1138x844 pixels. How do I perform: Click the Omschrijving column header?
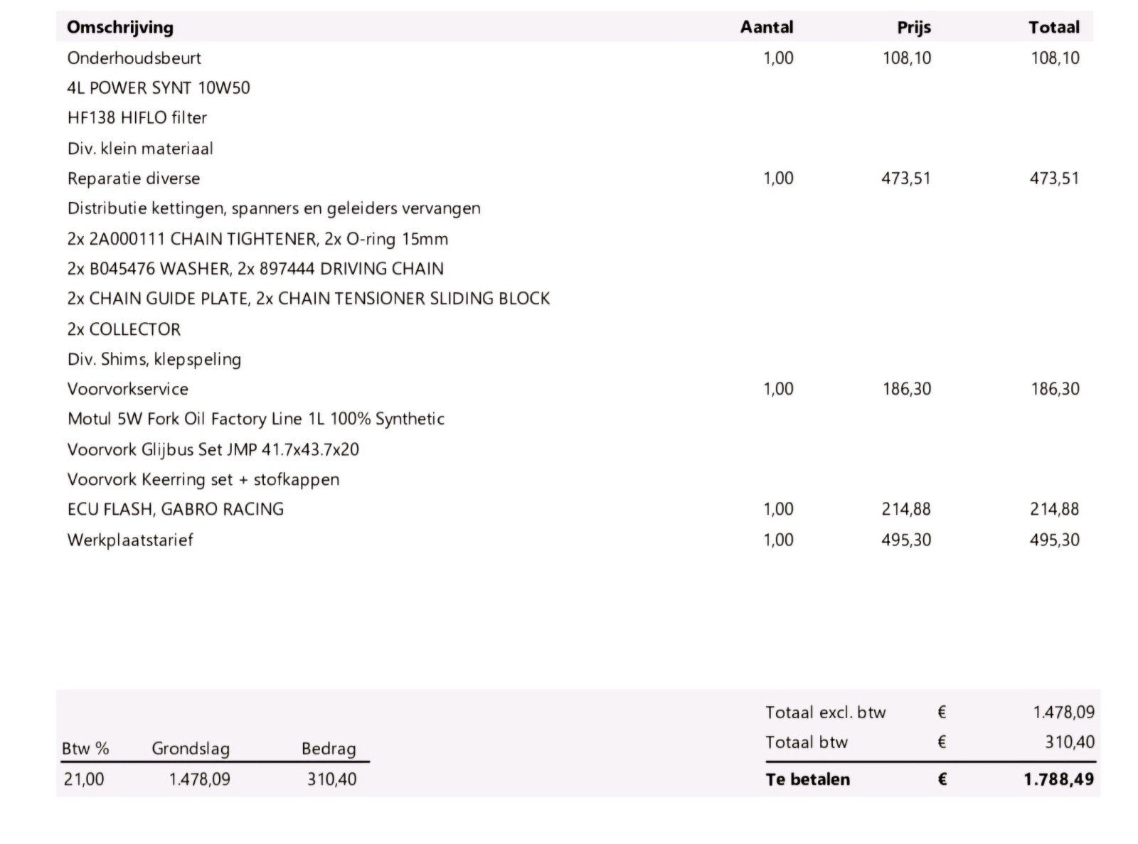coord(120,28)
